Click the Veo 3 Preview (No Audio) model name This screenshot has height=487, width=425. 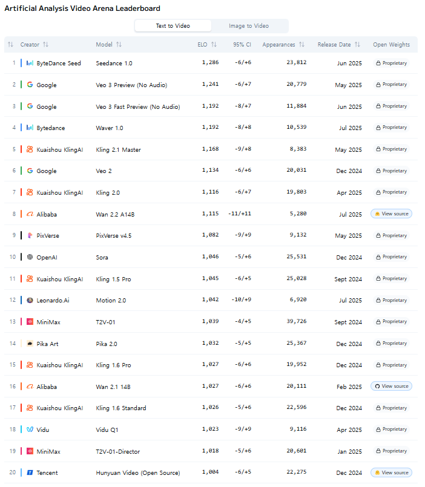tap(131, 85)
